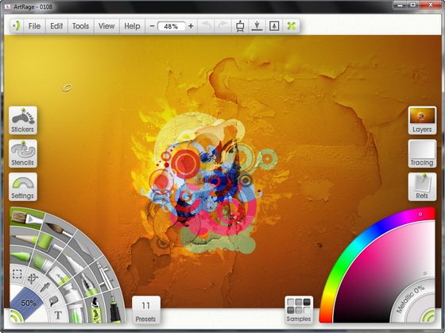
Task: Click the Undo arrow
Action: coord(206,26)
